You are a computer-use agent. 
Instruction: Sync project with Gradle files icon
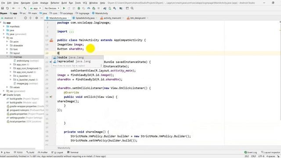(x=105, y=8)
